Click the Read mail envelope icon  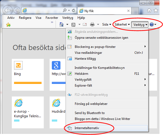[x=84, y=24]
